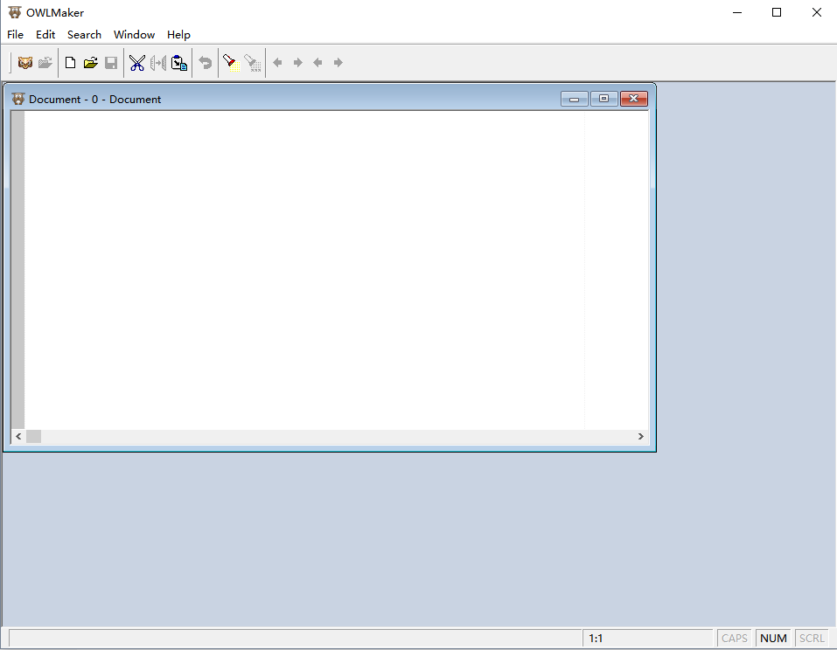Close the OWLMaker main window
This screenshot has width=837, height=650.
(817, 12)
